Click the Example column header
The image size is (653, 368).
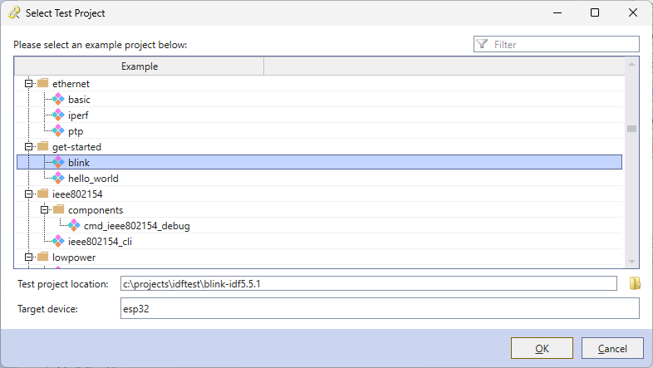(139, 66)
